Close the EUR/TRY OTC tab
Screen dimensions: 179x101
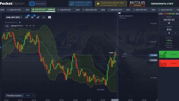pyautogui.click(x=134, y=10)
